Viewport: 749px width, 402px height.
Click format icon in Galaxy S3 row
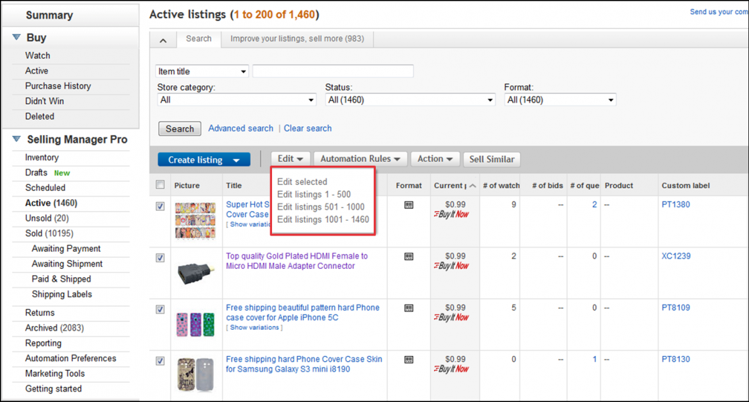pos(408,360)
